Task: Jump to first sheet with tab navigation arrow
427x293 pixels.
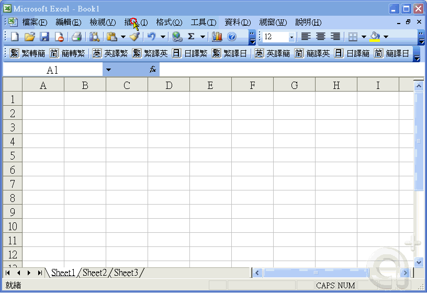Action: [8, 273]
